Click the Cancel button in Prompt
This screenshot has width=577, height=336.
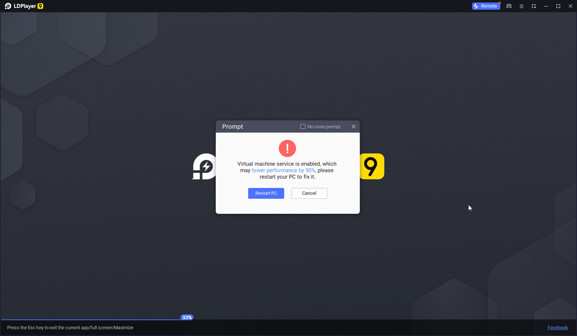309,193
